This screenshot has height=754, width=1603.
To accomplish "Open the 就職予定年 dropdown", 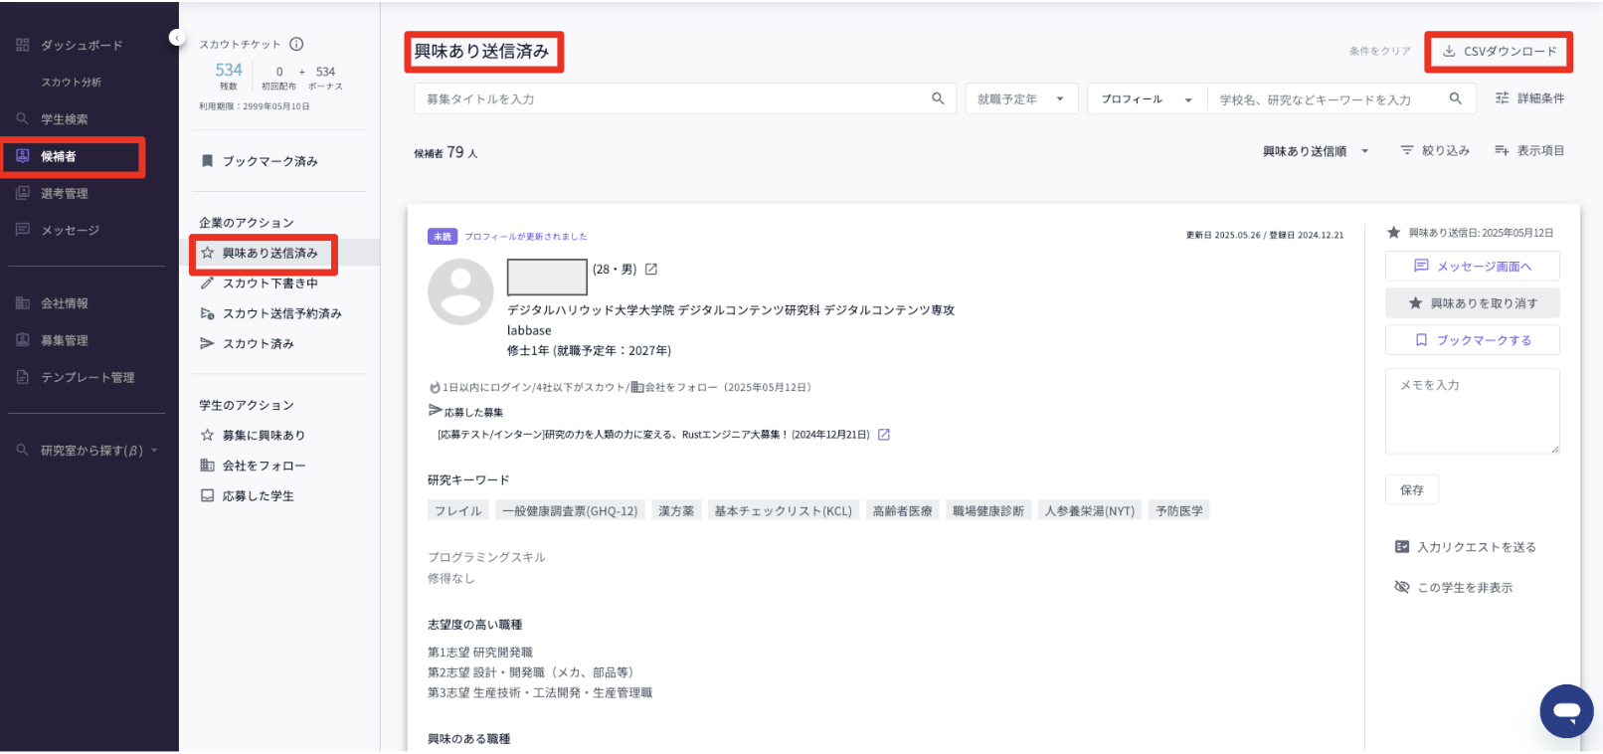I will pyautogui.click(x=1021, y=98).
